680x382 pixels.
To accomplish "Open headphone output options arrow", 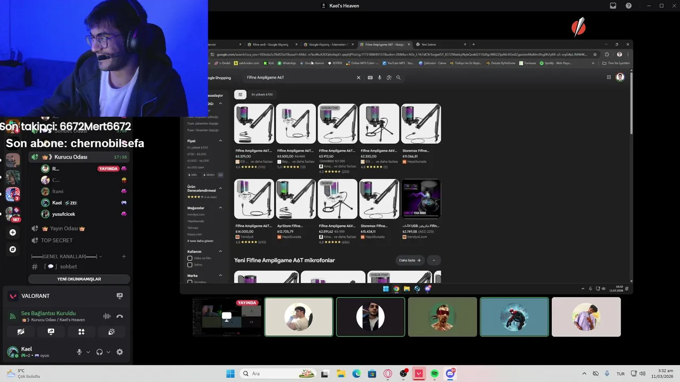I will click(108, 352).
